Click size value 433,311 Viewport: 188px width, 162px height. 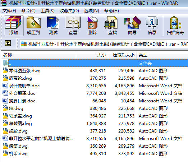[98, 71]
